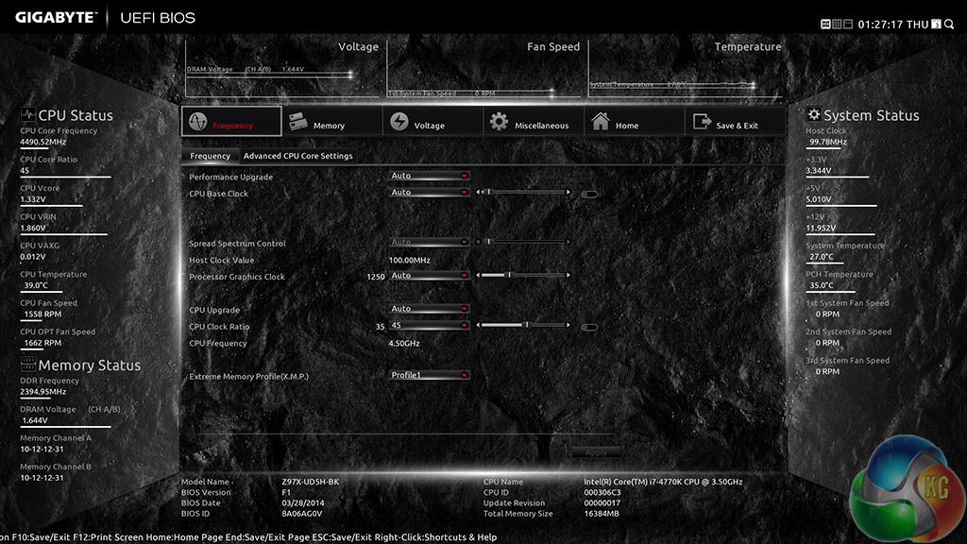967x544 pixels.
Task: Decrease CPU Base Clock with left arrow
Action: coord(478,193)
